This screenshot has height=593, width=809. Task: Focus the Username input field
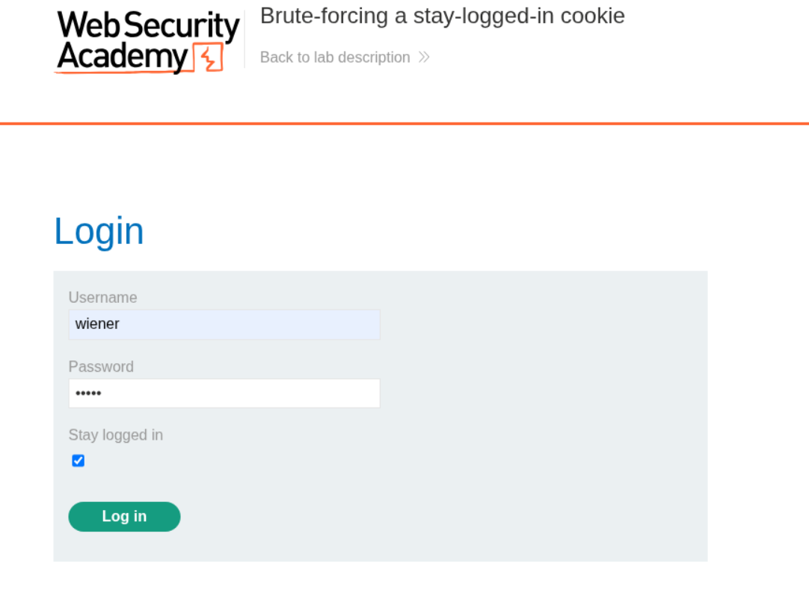[x=224, y=325]
